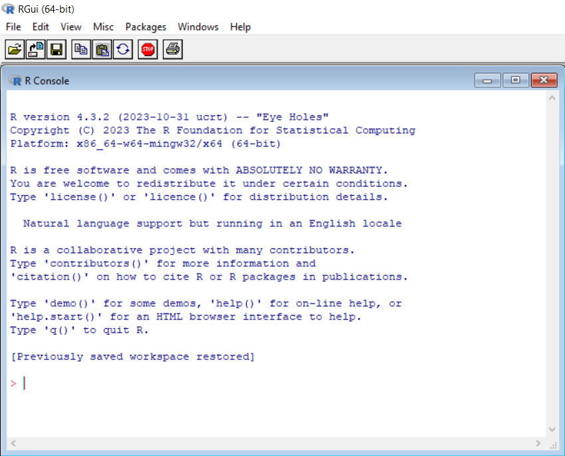Click the 'demo()' text line
565x456 pixels.
click(x=206, y=304)
